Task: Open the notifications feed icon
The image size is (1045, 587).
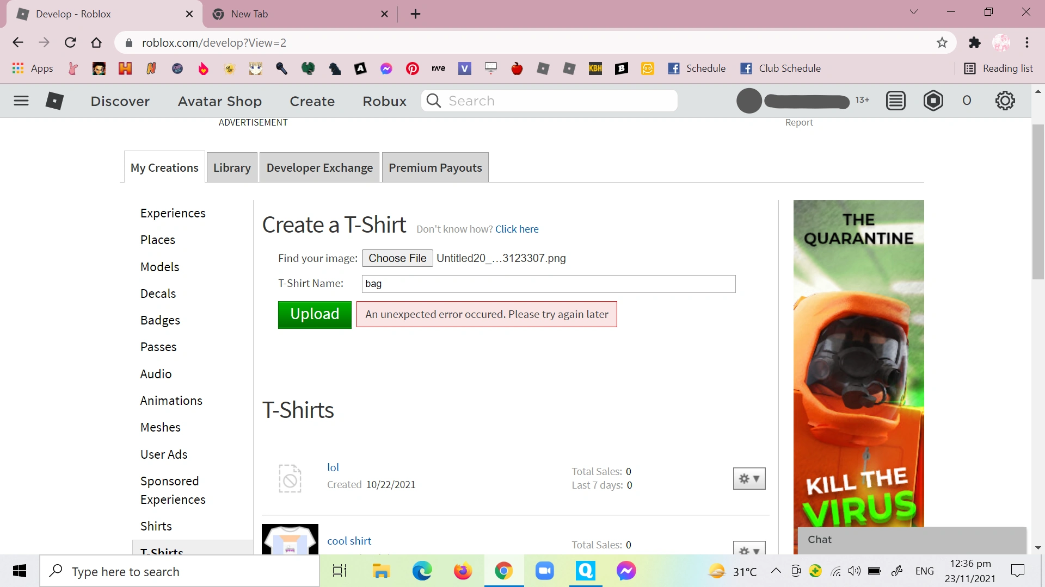Action: [895, 101]
